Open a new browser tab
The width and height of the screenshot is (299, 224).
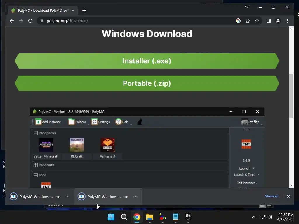(84, 10)
